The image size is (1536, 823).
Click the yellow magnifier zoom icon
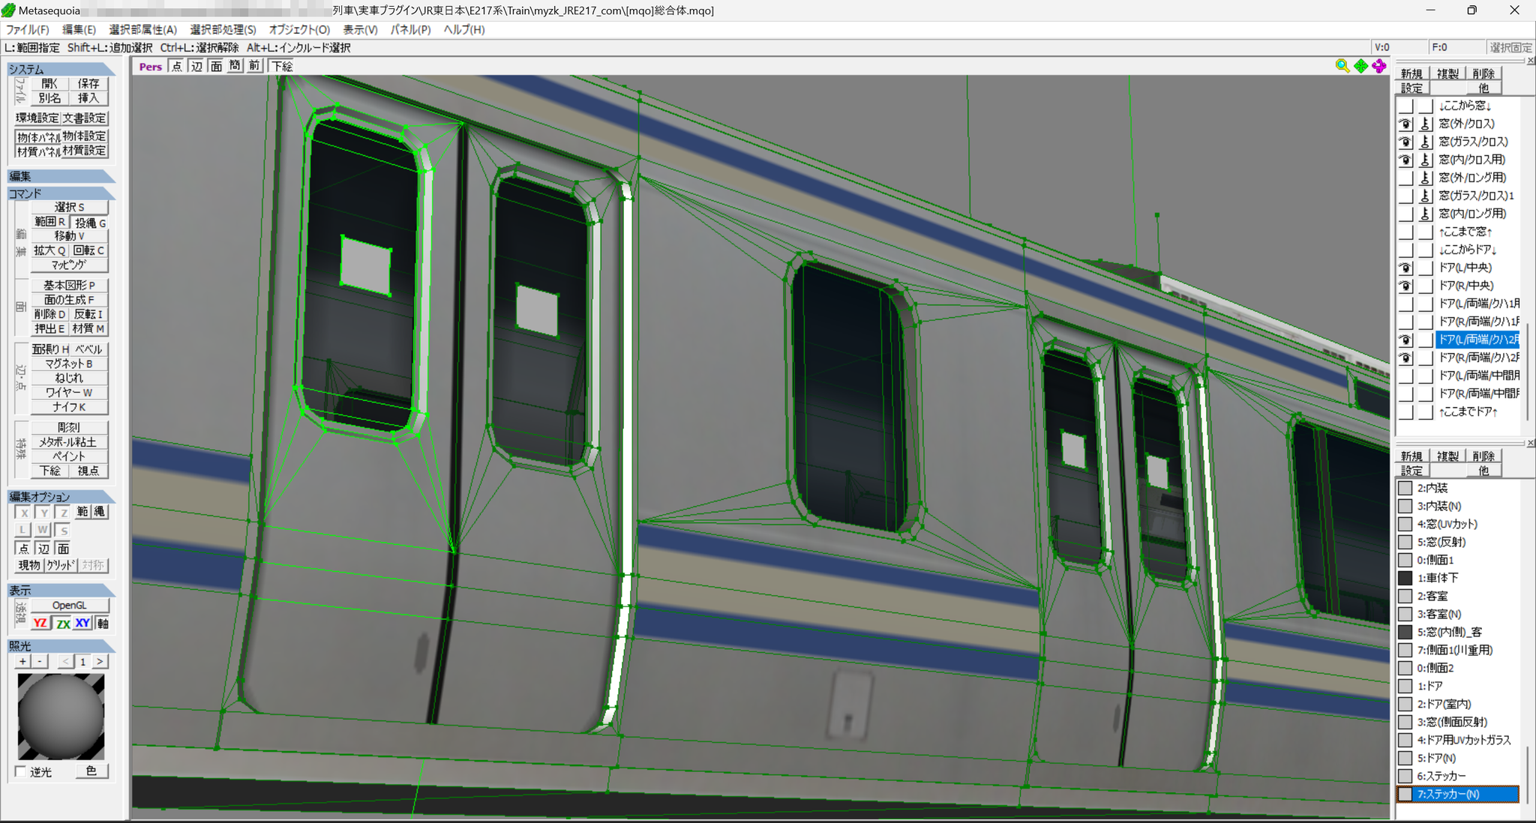tap(1342, 66)
